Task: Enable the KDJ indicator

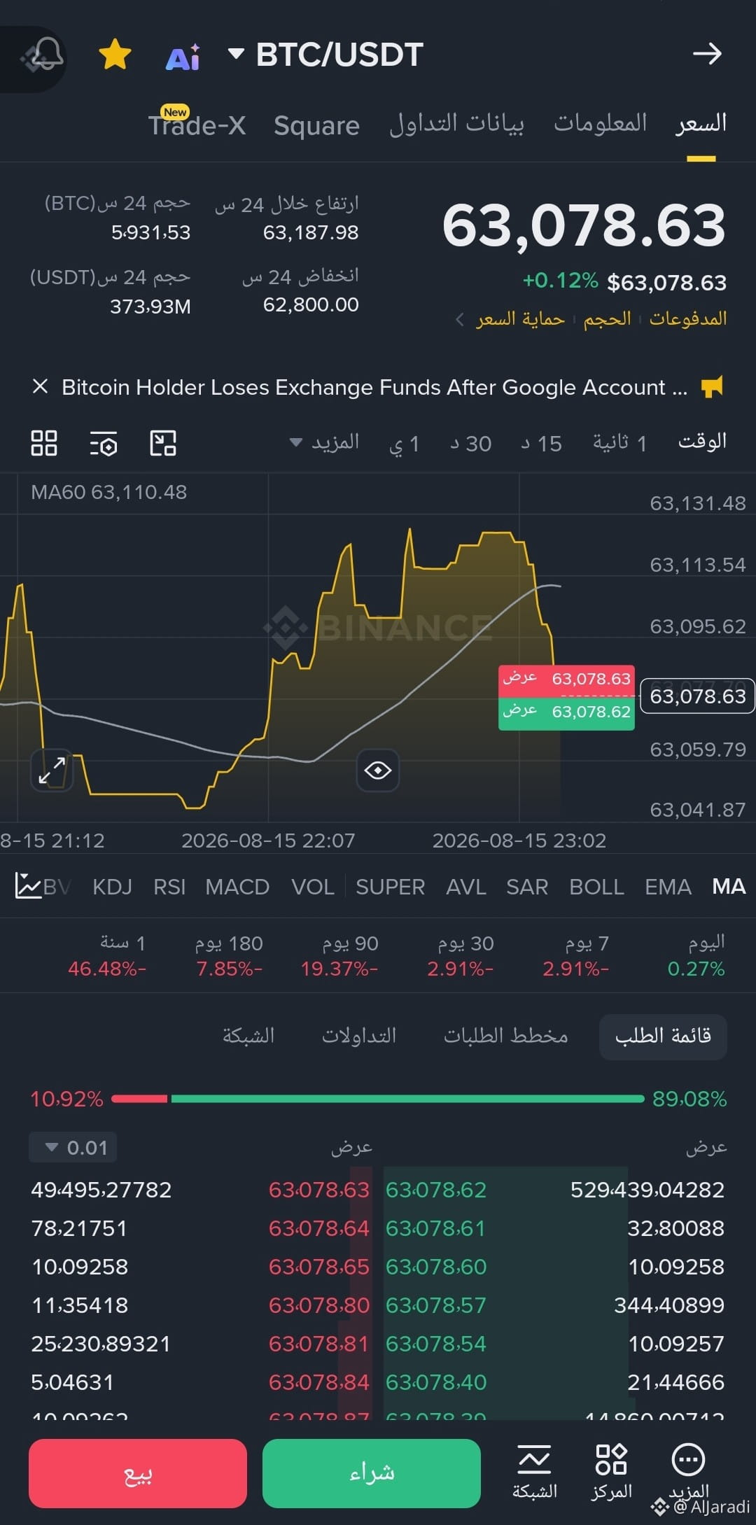Action: [x=112, y=887]
